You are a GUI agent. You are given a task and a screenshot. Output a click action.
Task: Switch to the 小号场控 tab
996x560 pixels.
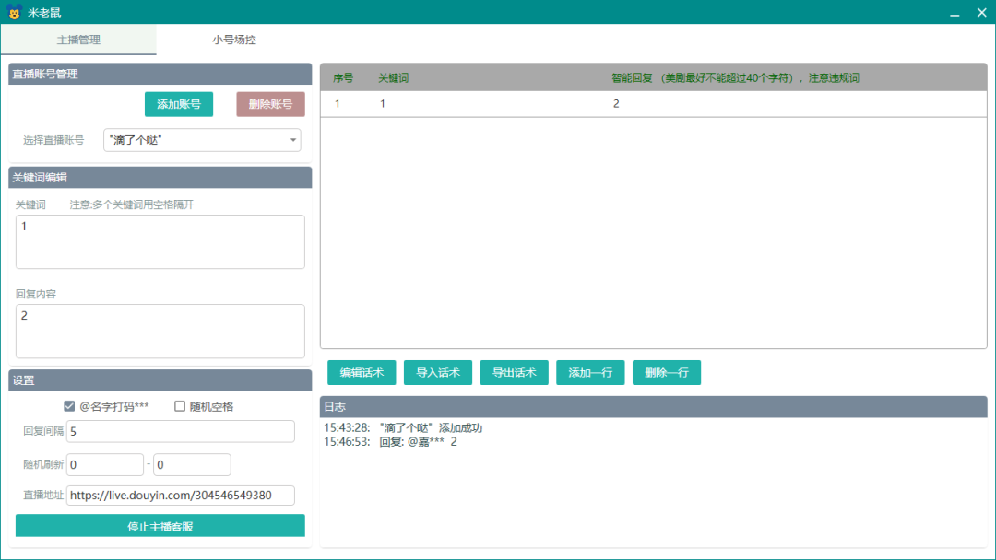click(234, 41)
